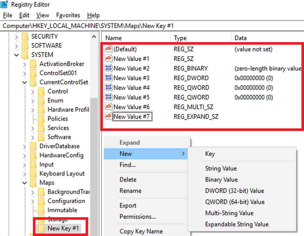Create a new Expandable String Value
The width and height of the screenshot is (304, 236).
pos(242,224)
